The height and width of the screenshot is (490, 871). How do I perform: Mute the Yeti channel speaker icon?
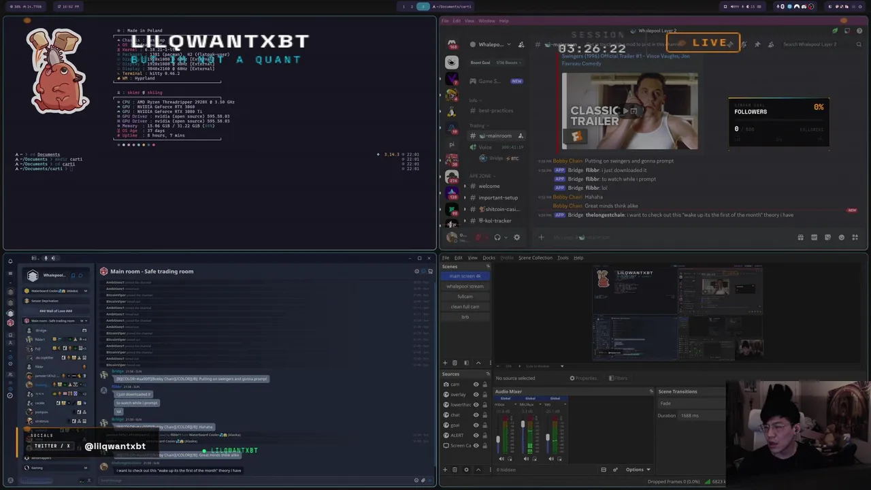(x=551, y=459)
